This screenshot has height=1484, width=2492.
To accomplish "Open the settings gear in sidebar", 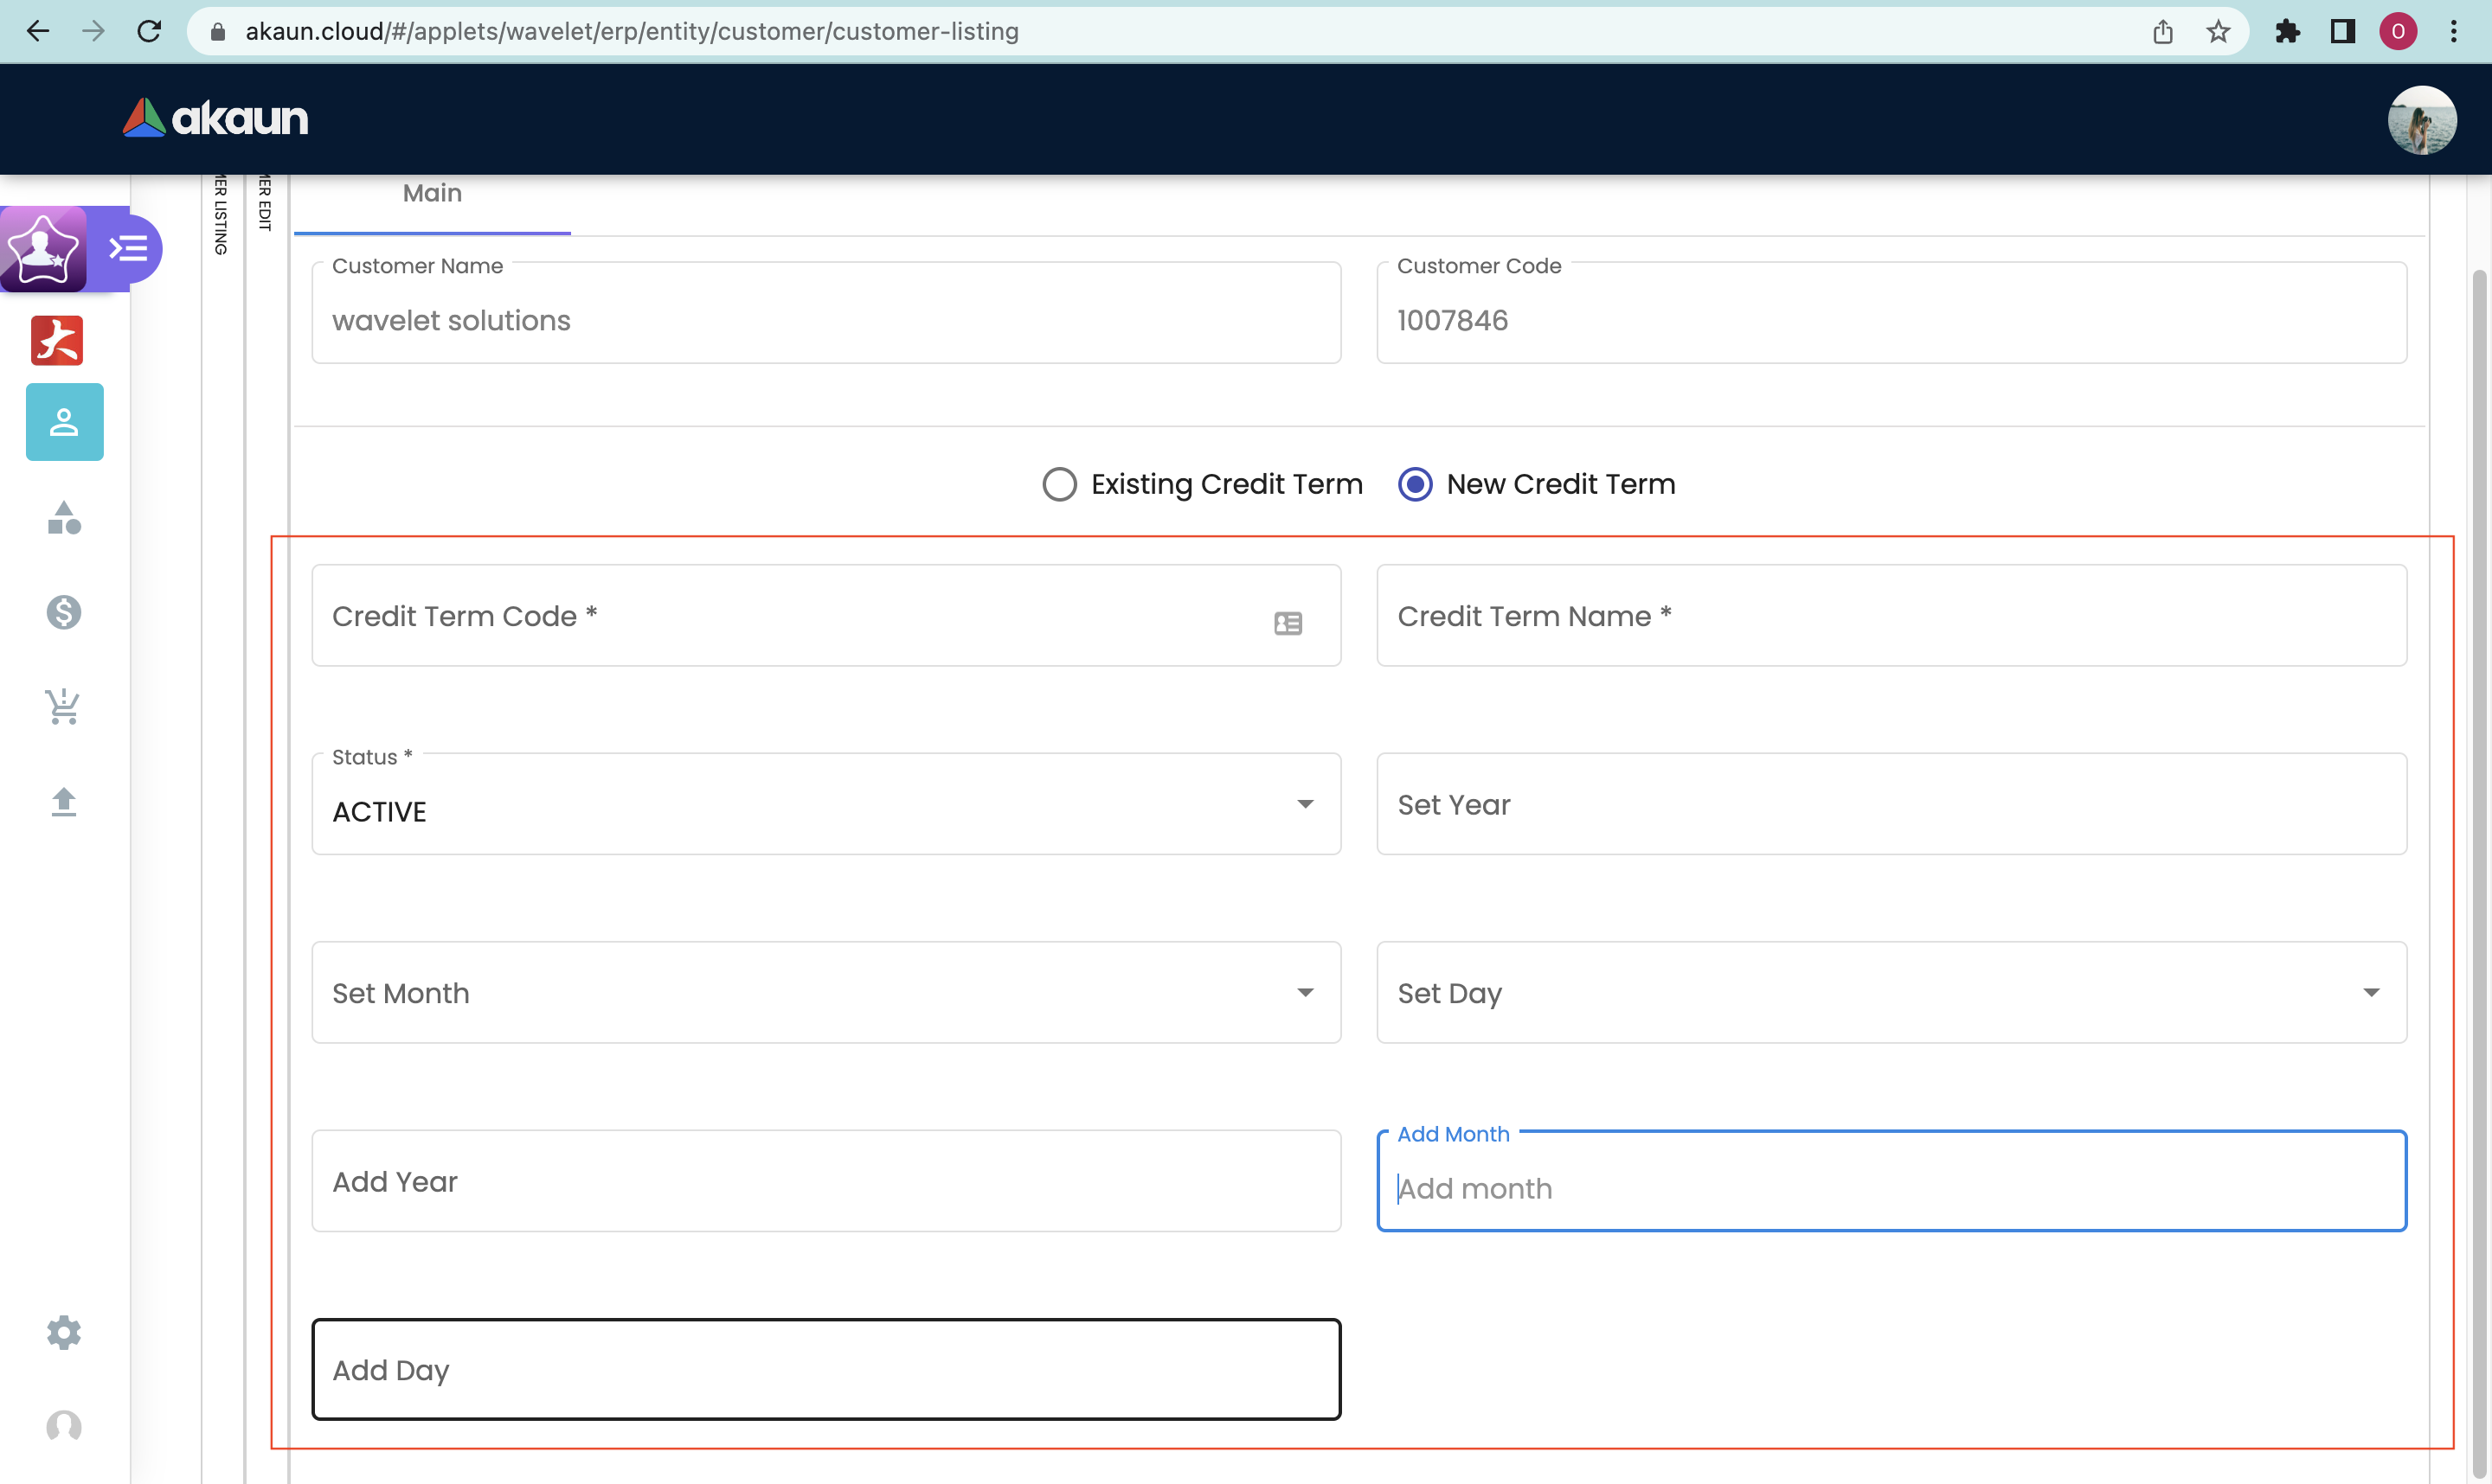I will 64,1332.
